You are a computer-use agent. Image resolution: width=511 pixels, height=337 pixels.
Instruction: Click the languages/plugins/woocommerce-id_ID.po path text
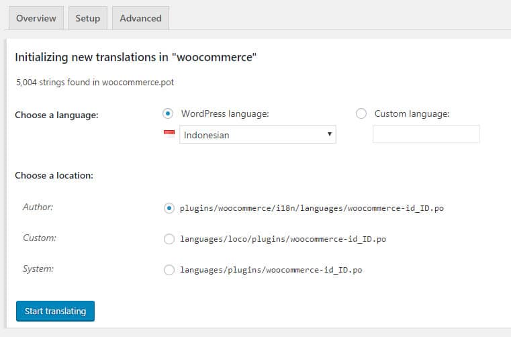tap(271, 270)
